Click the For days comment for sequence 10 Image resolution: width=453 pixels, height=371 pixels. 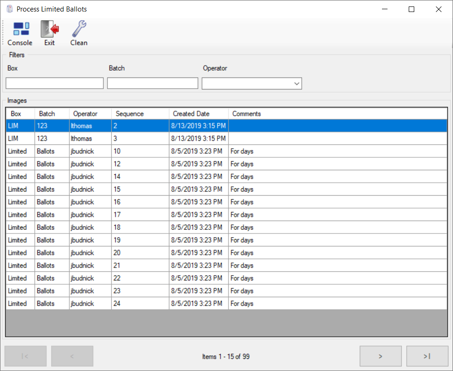[338, 151]
